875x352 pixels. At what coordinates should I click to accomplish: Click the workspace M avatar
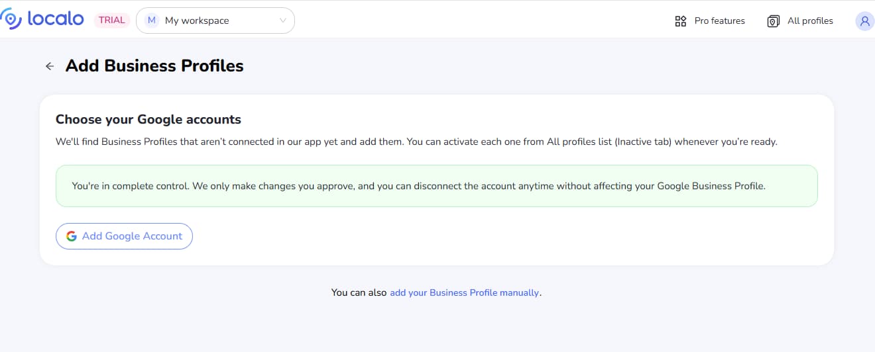coord(152,21)
